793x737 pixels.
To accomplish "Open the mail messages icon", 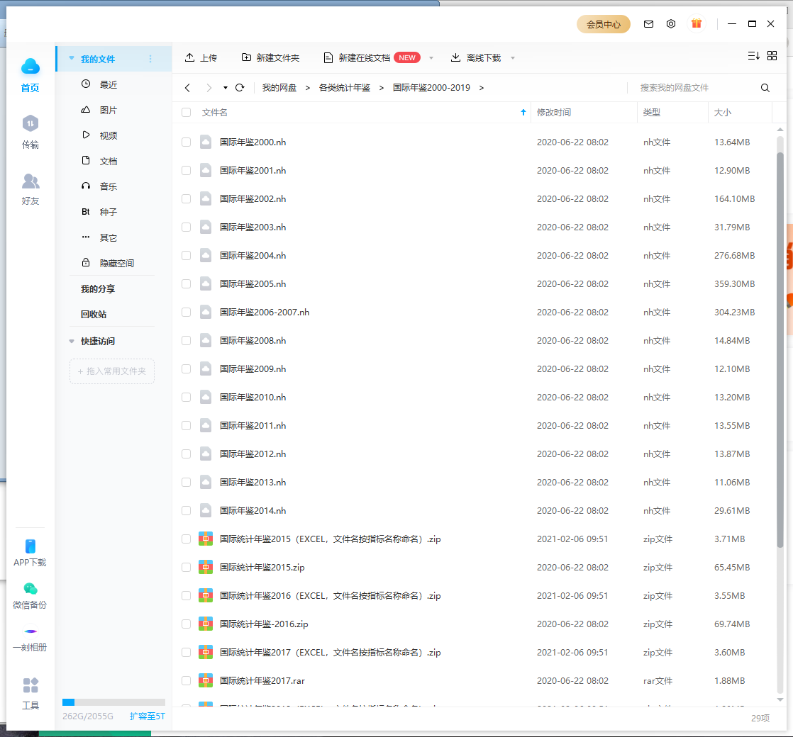I will 648,24.
